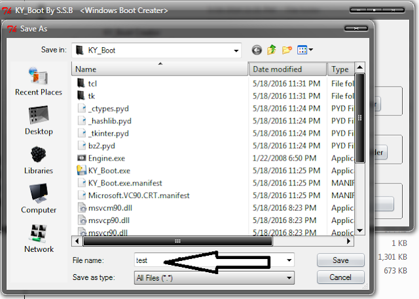Select the Engine.exe application icon
Viewport: 419px width, 299px height.
(x=81, y=158)
